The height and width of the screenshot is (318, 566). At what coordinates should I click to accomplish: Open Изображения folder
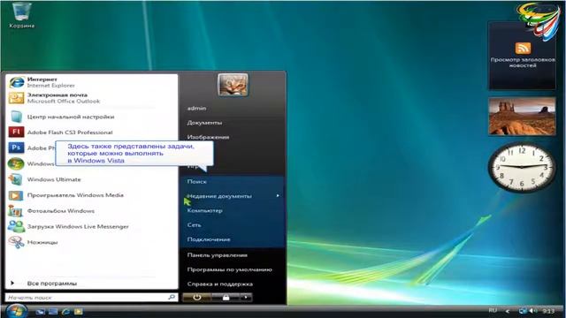pos(208,137)
